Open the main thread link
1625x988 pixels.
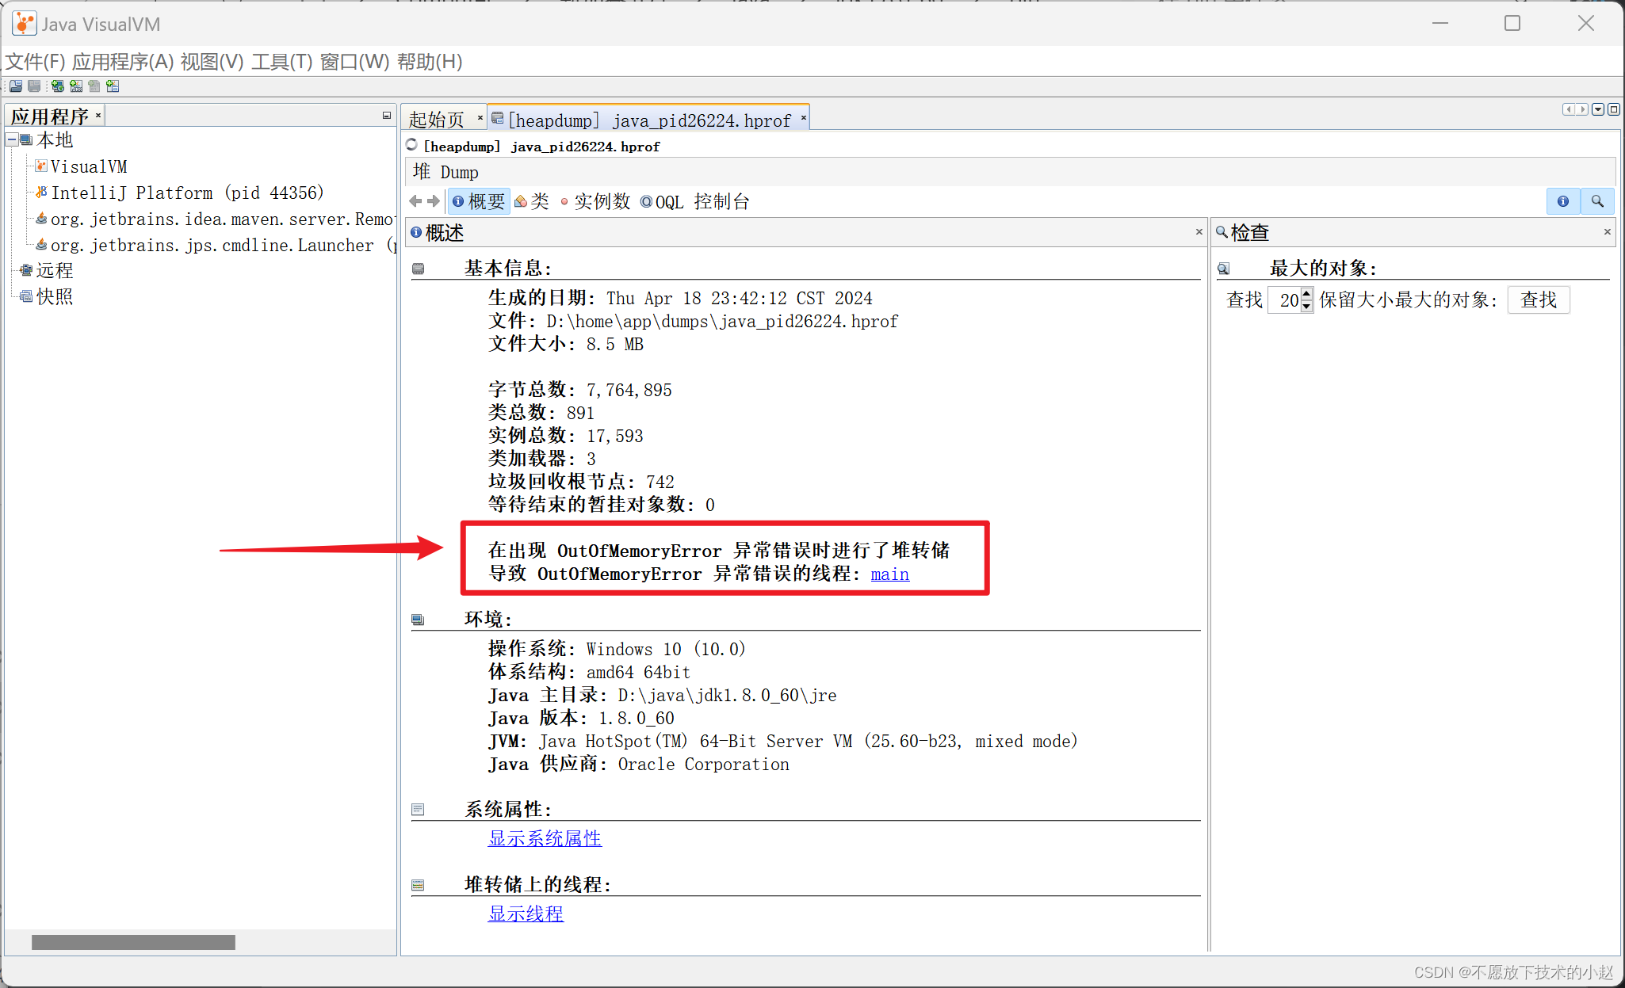tap(889, 574)
